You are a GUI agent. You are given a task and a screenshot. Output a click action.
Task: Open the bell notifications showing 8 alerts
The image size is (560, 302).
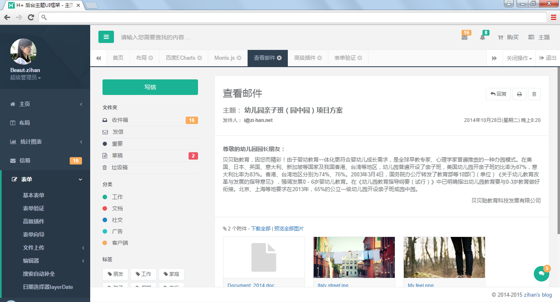click(483, 37)
